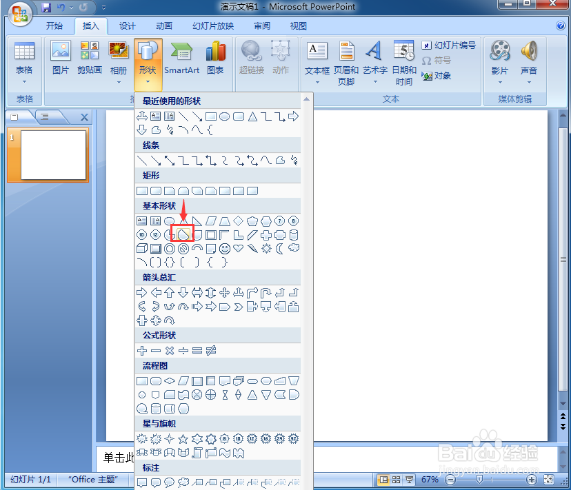
Task: Go to the 视图 tab
Action: 298,26
